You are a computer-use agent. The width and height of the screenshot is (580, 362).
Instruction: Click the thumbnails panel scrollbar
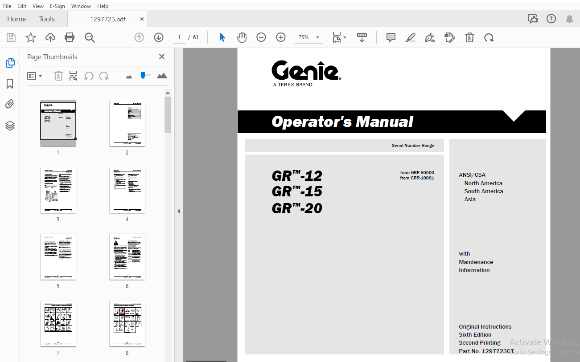coord(168,115)
